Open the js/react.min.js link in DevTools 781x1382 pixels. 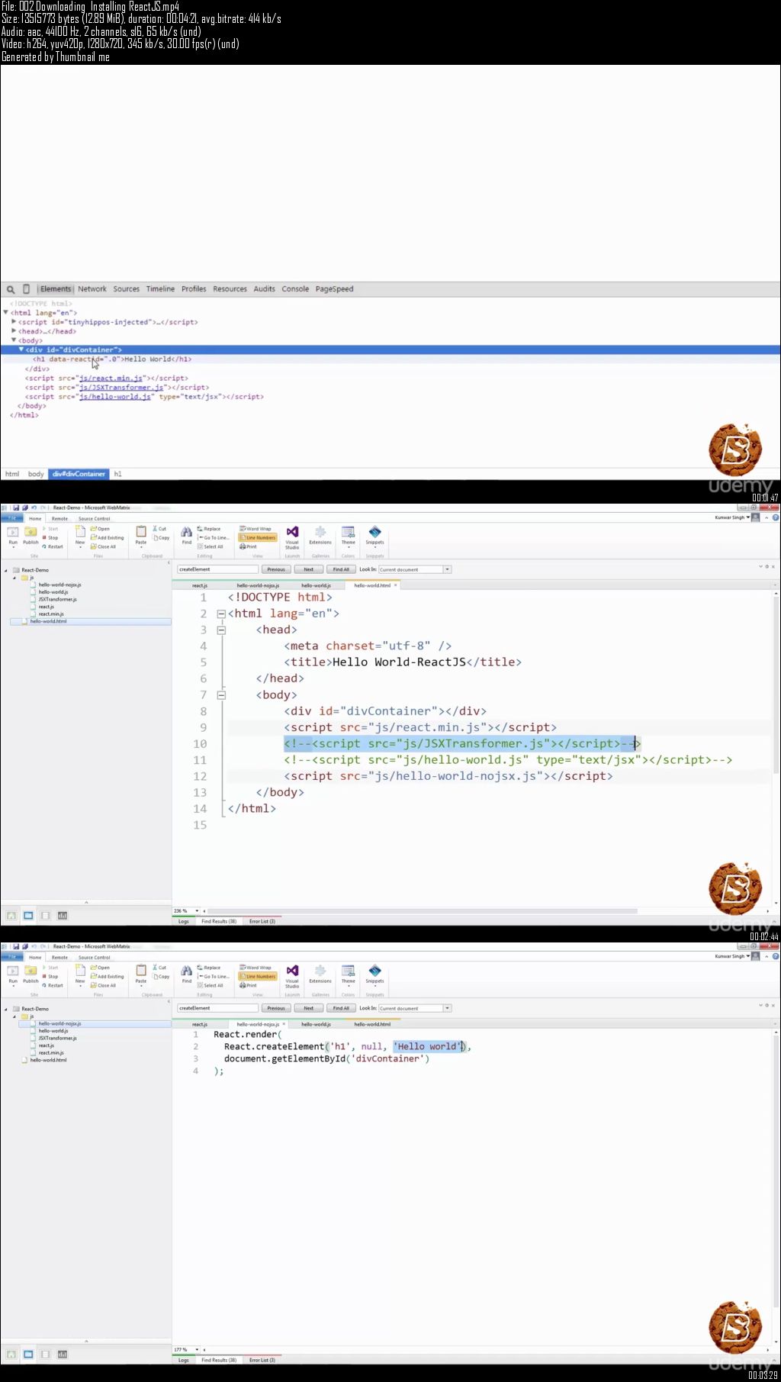[111, 378]
